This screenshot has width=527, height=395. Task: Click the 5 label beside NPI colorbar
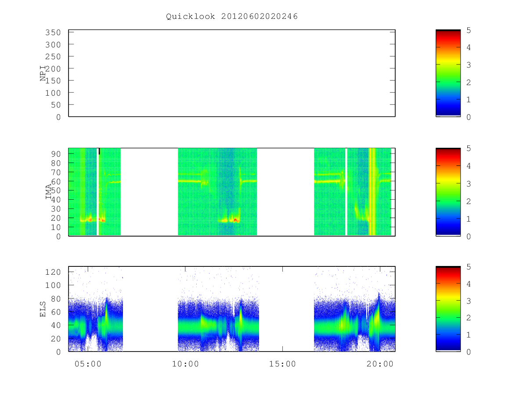click(469, 30)
